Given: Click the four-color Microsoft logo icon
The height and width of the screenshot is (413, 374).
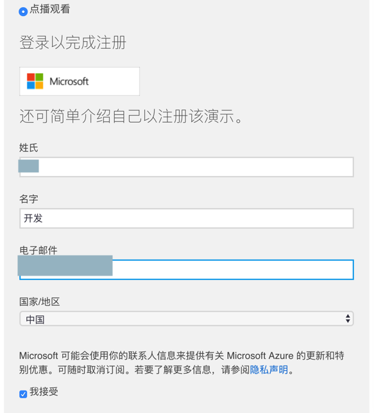Looking at the screenshot, I should [35, 81].
